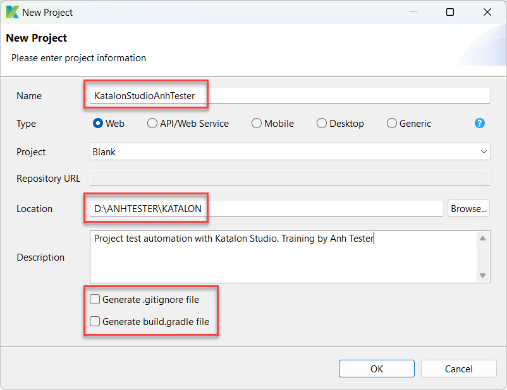Click the Description label
This screenshot has width=507, height=390.
40,257
